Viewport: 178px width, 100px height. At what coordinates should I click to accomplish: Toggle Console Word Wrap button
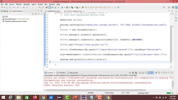[x=146, y=73]
